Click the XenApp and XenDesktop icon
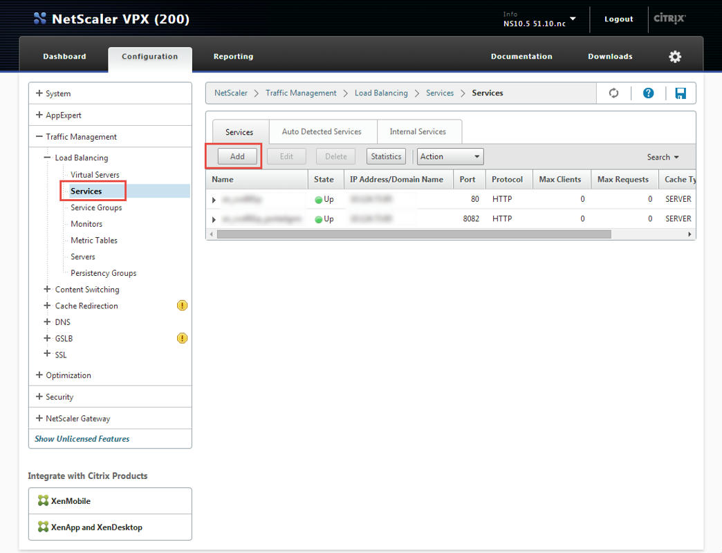This screenshot has width=722, height=553. click(44, 527)
